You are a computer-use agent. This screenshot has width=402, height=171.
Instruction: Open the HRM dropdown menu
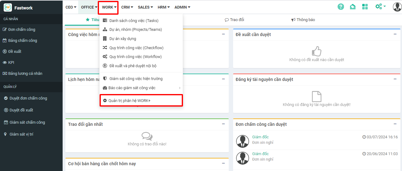coord(163,7)
